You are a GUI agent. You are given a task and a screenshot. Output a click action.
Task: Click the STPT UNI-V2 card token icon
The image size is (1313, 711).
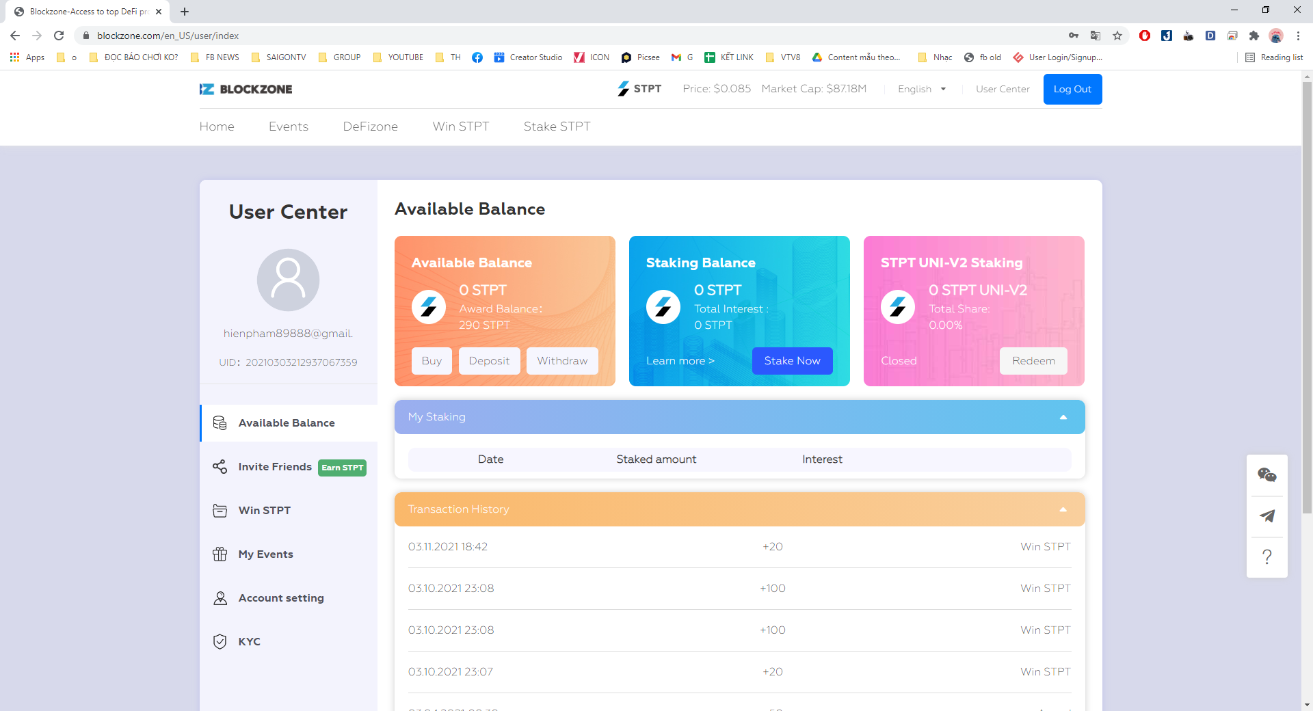click(x=898, y=307)
